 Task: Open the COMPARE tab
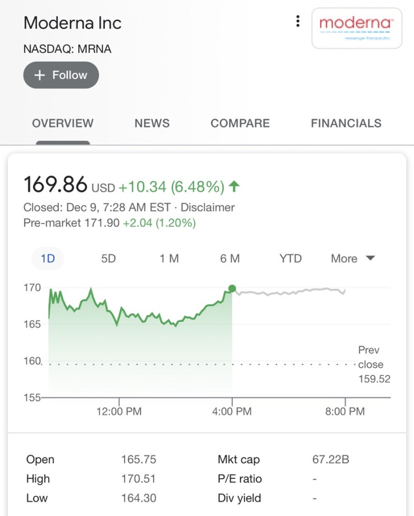coord(240,123)
